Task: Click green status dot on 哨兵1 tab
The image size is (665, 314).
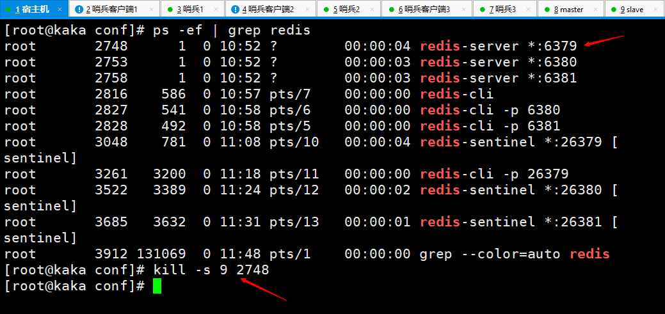Action: [x=170, y=10]
